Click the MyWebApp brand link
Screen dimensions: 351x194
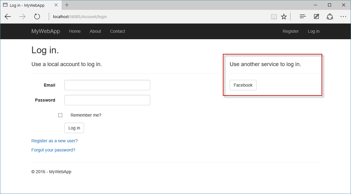(46, 31)
